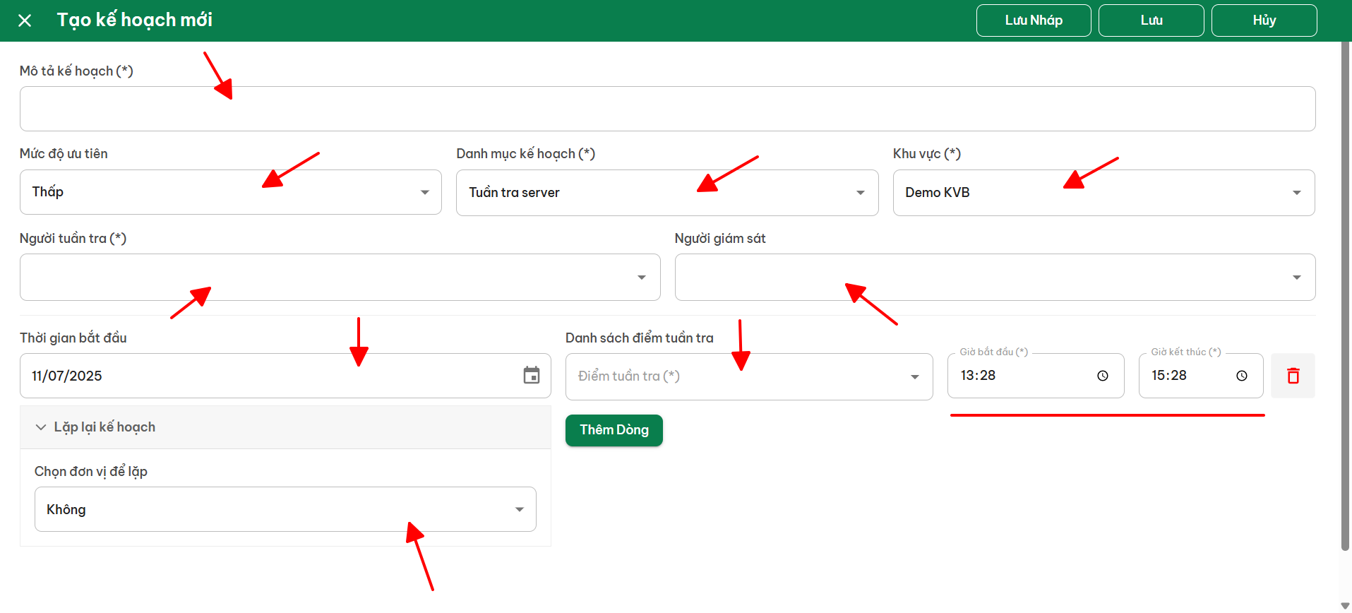This screenshot has width=1352, height=613.
Task: Expand the Danh mục kế hoạch dropdown
Action: point(667,193)
